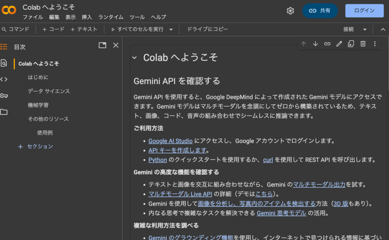The height and width of the screenshot is (240, 389).
Task: Open the Google AI Studio link
Action: [171, 141]
